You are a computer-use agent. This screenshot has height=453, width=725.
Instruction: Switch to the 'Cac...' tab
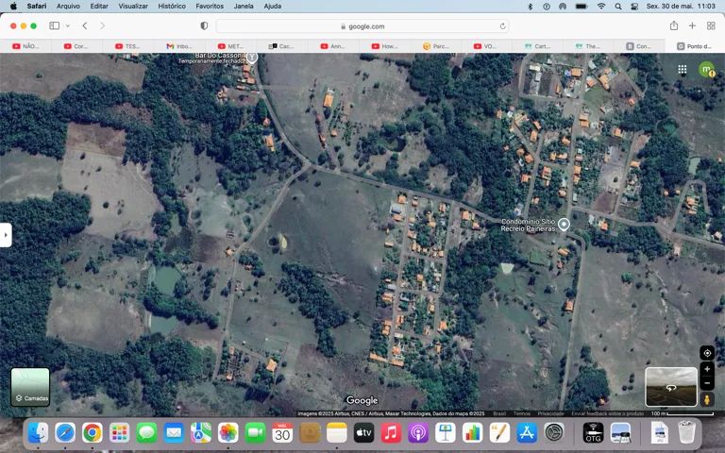coord(281,46)
